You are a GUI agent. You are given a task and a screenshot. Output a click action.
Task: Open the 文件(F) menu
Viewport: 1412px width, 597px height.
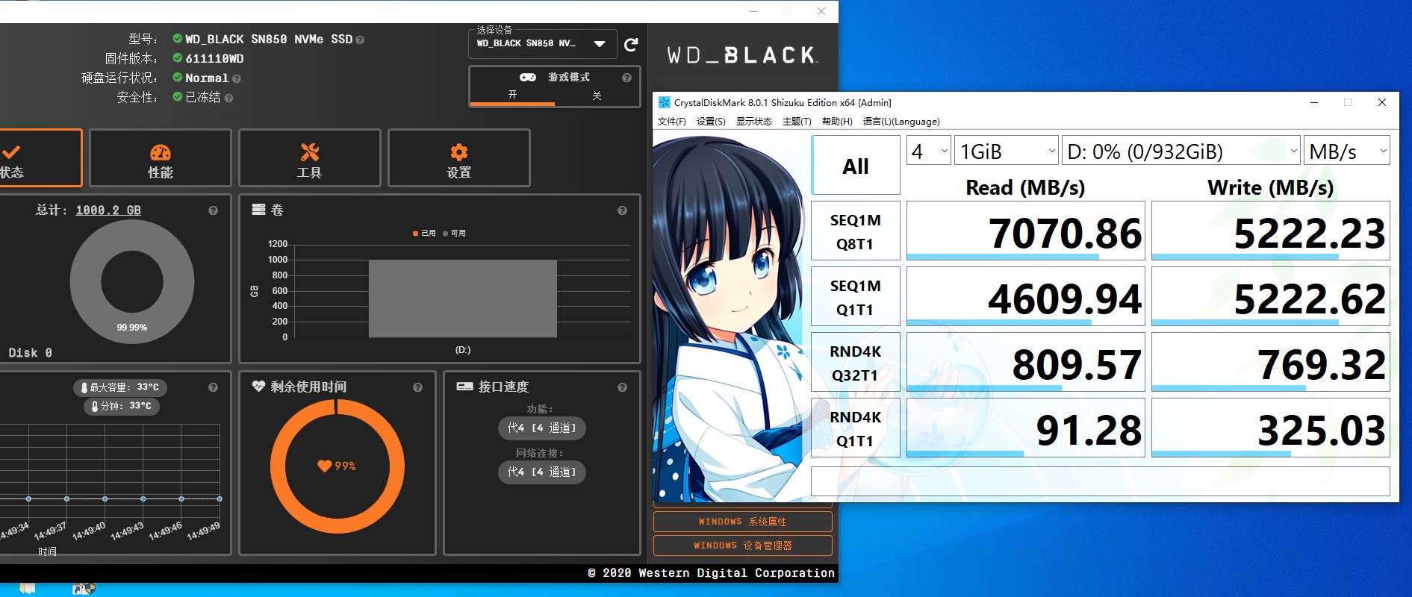672,122
